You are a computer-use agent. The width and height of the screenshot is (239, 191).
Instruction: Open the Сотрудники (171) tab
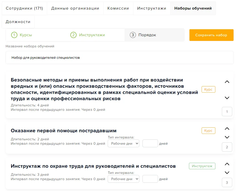coord(24,8)
